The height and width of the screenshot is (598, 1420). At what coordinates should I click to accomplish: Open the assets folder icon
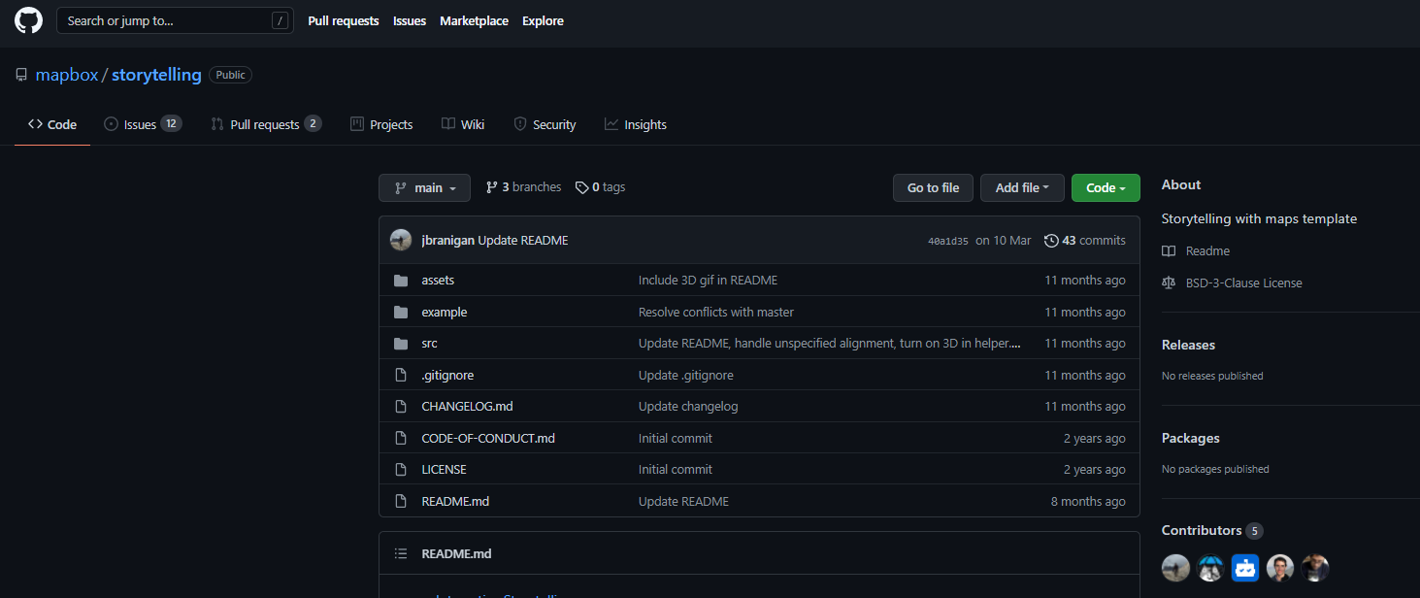click(401, 281)
